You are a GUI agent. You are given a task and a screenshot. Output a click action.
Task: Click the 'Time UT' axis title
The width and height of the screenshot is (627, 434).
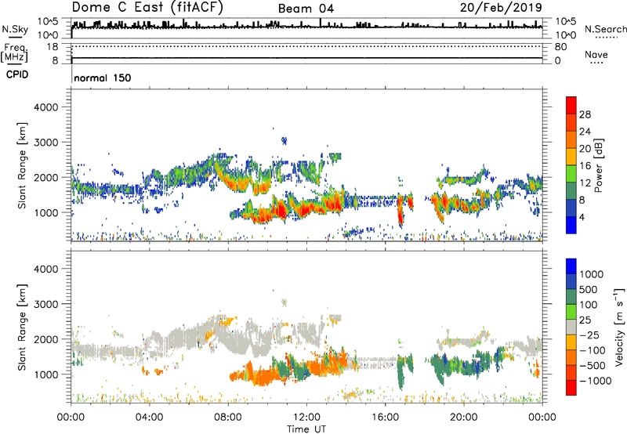[306, 429]
